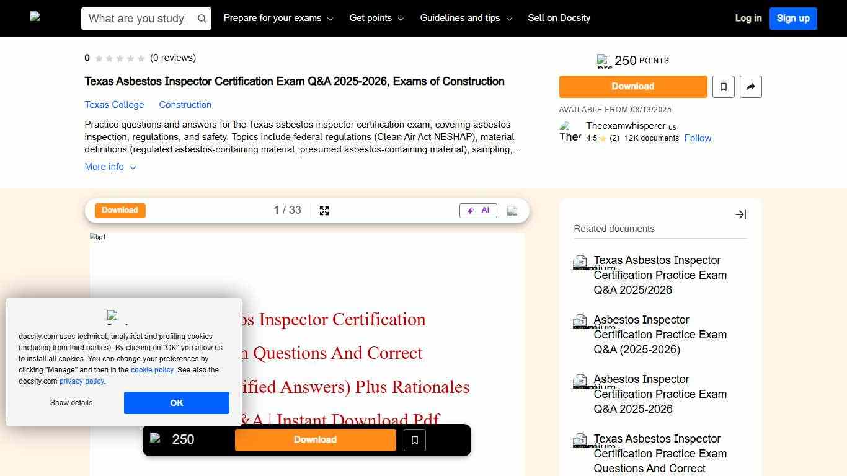This screenshot has width=847, height=476.
Task: Open Texas Asbestos Inspector Certification Practice Exam Q&A 2025/2026
Action: pos(660,275)
